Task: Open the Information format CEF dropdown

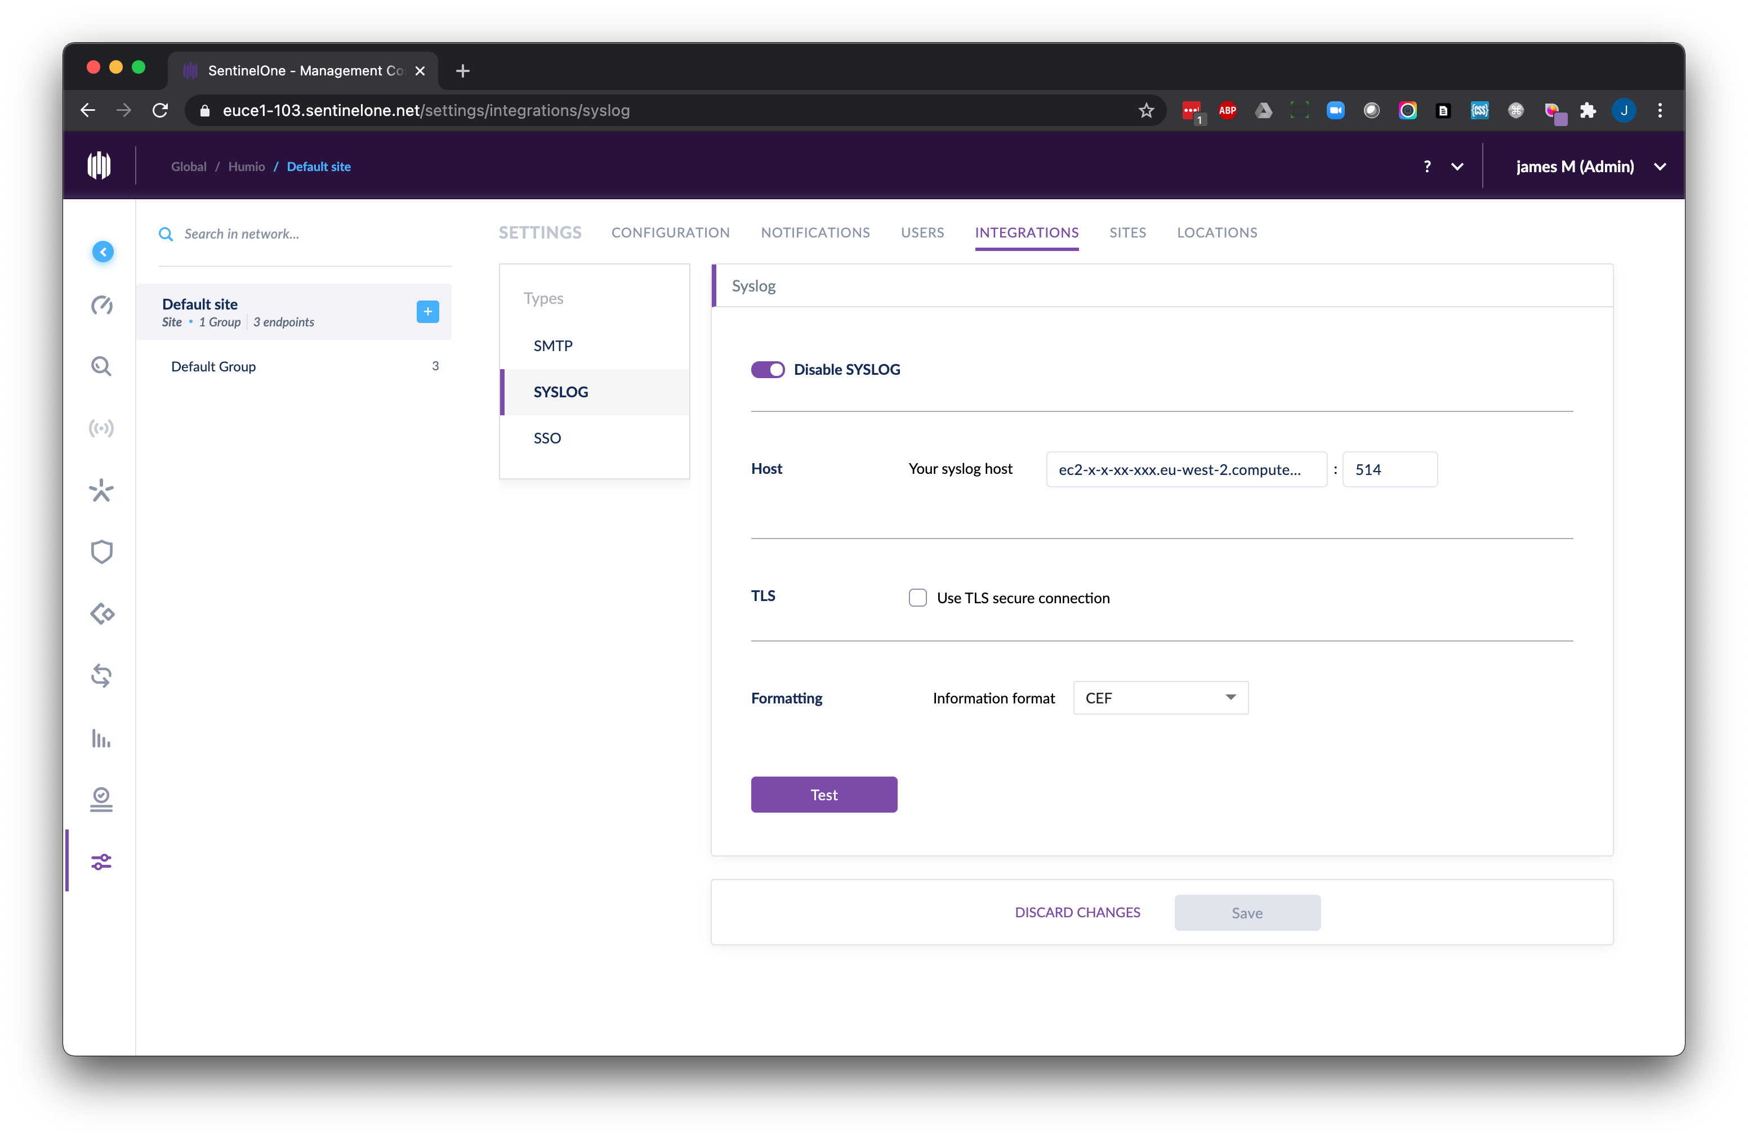Action: pos(1161,698)
